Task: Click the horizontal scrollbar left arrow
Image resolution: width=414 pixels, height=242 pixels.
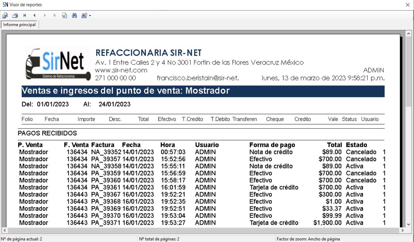Action: (x=5, y=230)
